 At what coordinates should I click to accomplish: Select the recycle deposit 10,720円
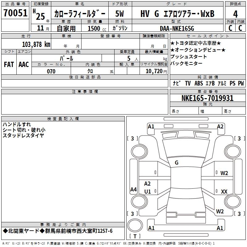[x=156, y=71]
